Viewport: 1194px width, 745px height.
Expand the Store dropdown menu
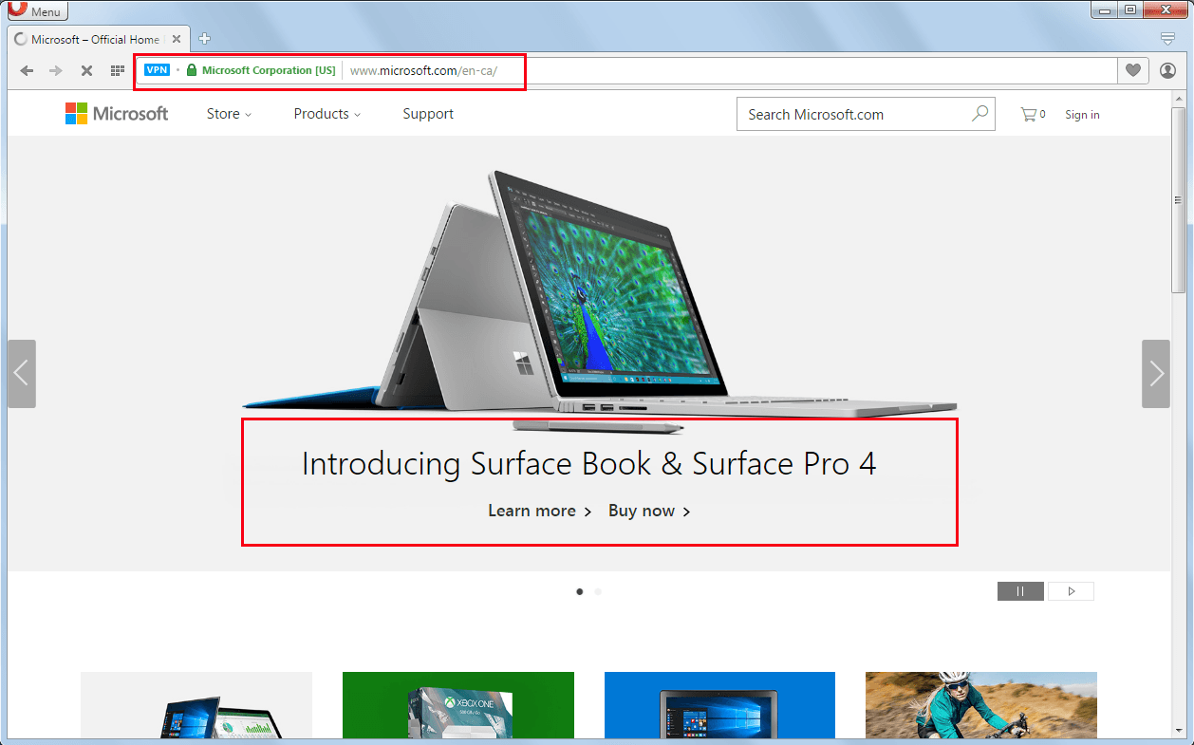click(229, 114)
